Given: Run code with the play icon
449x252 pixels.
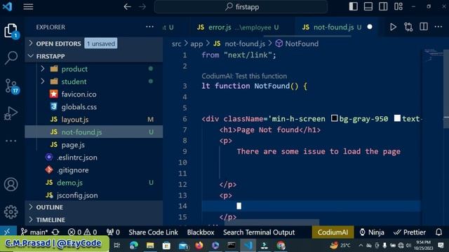Looking at the screenshot, I should tap(393, 27).
